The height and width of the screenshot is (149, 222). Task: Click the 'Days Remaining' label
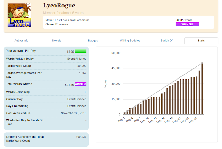[x=17, y=106]
